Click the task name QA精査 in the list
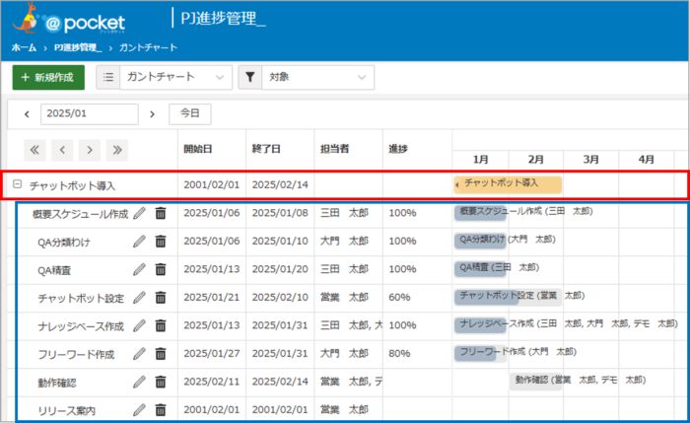Viewport: 690px width, 423px height. (54, 270)
